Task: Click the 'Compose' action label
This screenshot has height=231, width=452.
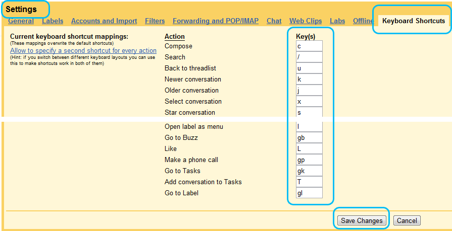Action: pyautogui.click(x=178, y=46)
